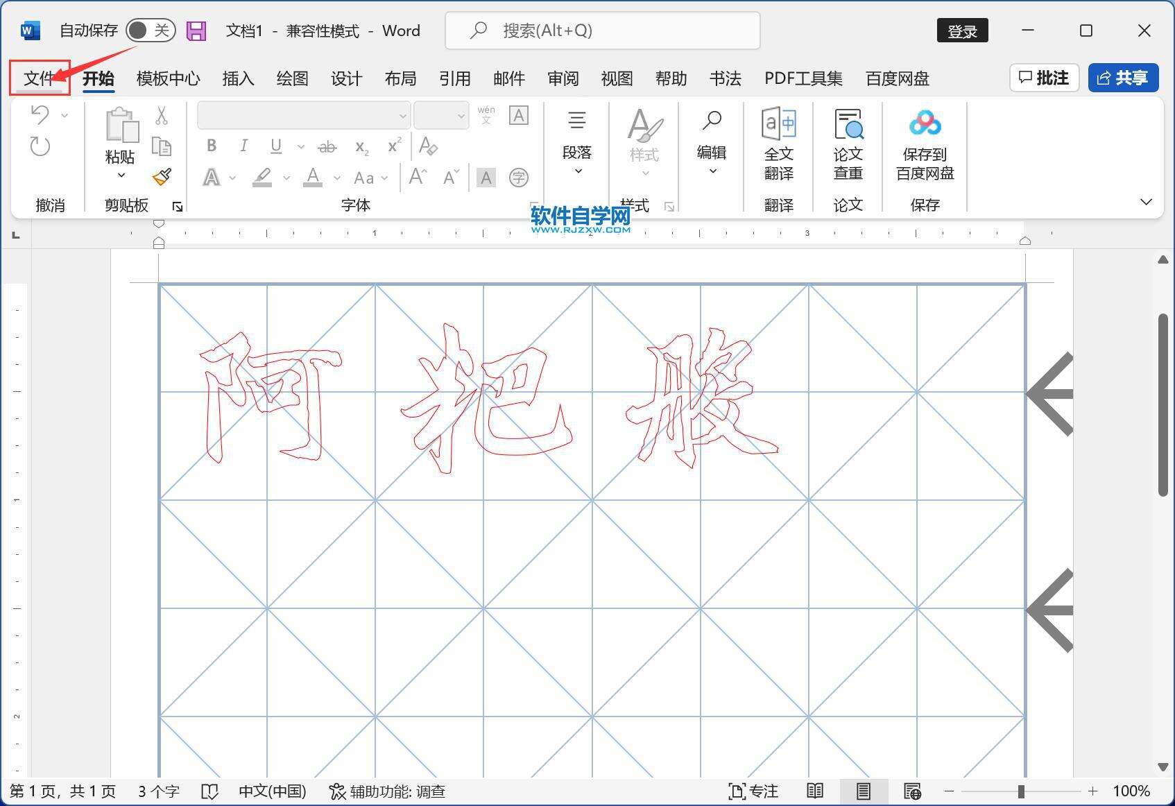Select the Format Painter brush

162,177
